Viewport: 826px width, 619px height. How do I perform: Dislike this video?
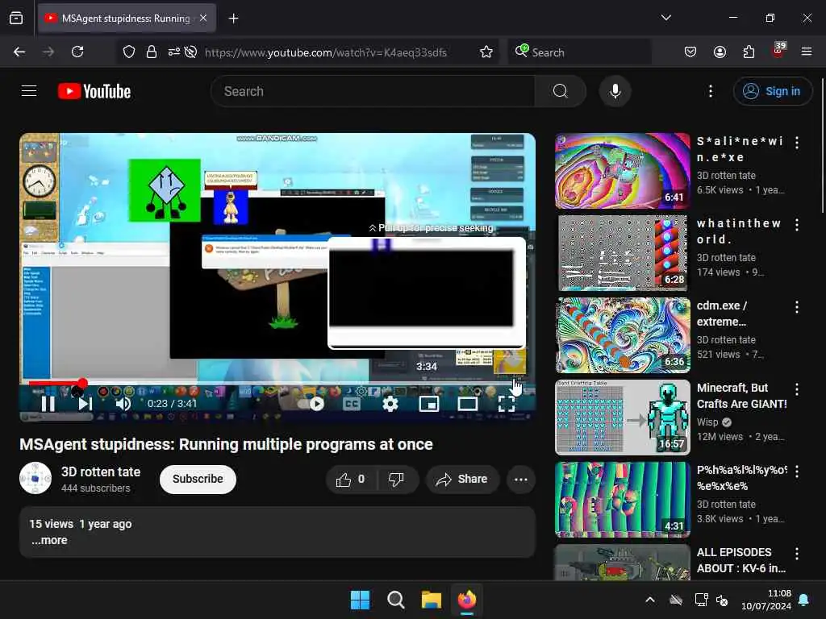pos(396,479)
